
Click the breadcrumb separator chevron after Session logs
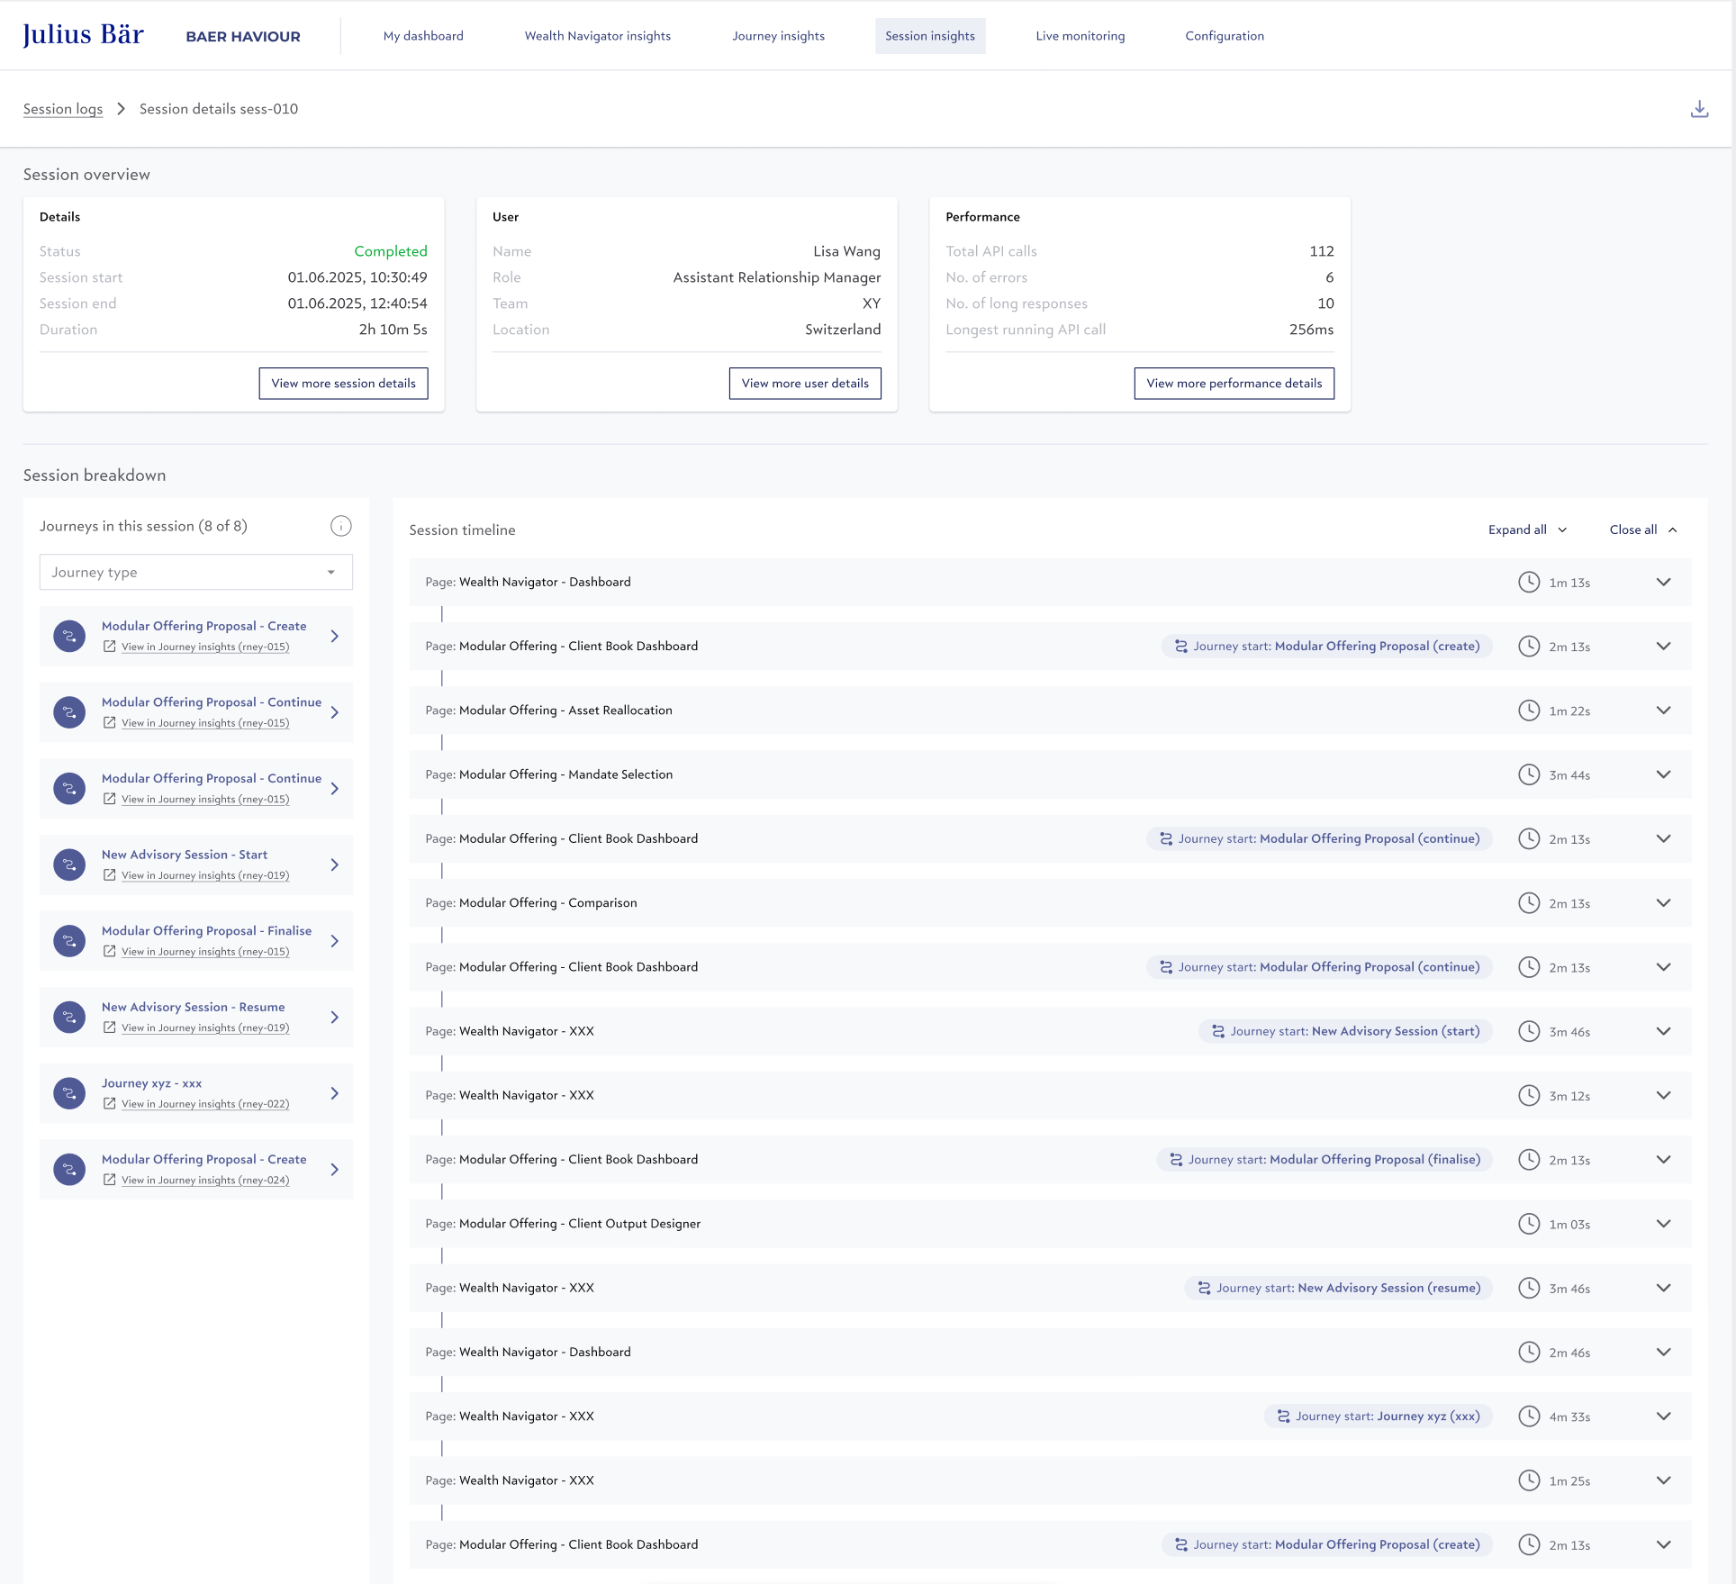coord(121,109)
